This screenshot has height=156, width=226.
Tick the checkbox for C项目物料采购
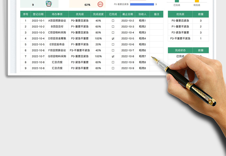click(x=113, y=33)
